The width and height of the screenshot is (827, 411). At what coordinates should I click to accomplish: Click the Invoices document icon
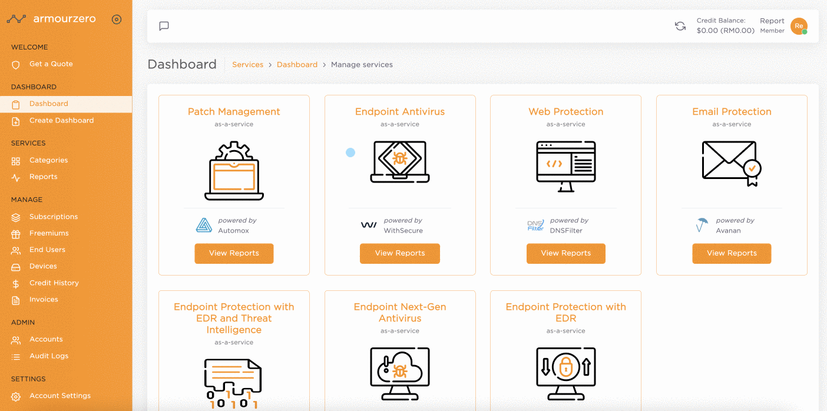[16, 300]
